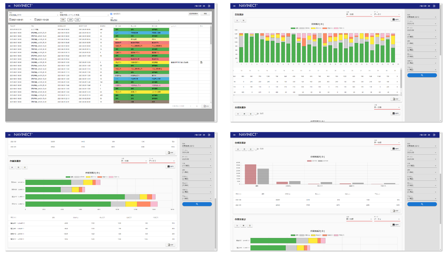Expand the 印刷機械_S010 equipment dropdown in event table window
This screenshot has height=256, width=447.
pos(33,15)
